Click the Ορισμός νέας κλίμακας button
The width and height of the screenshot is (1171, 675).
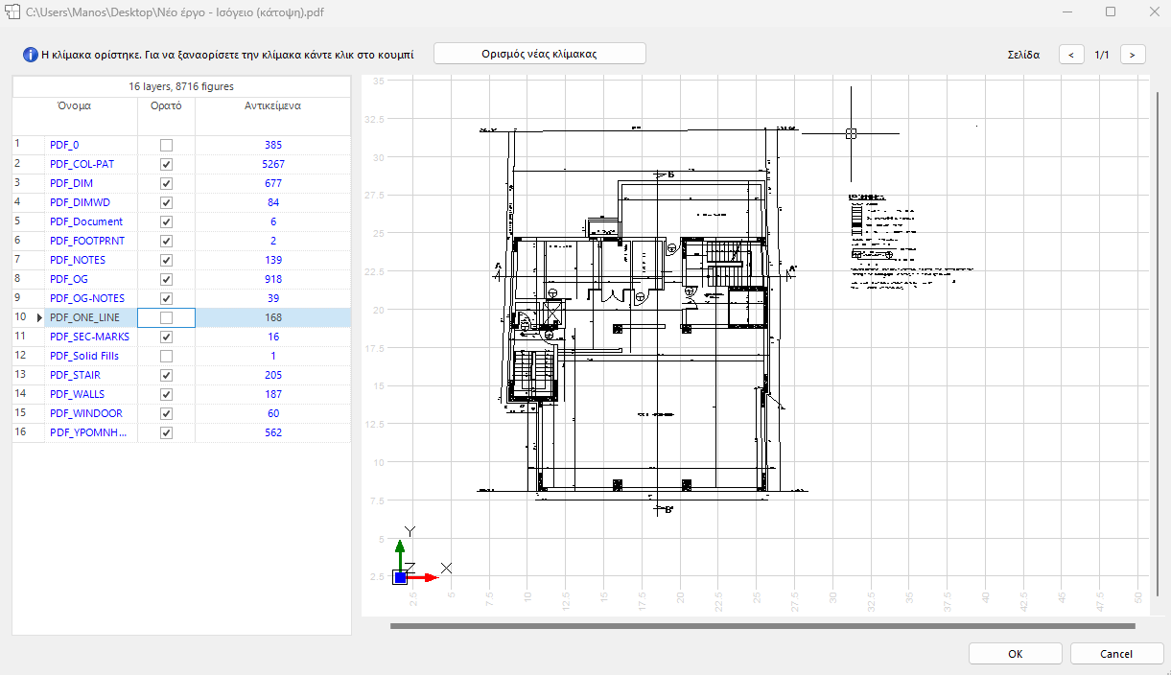[539, 53]
